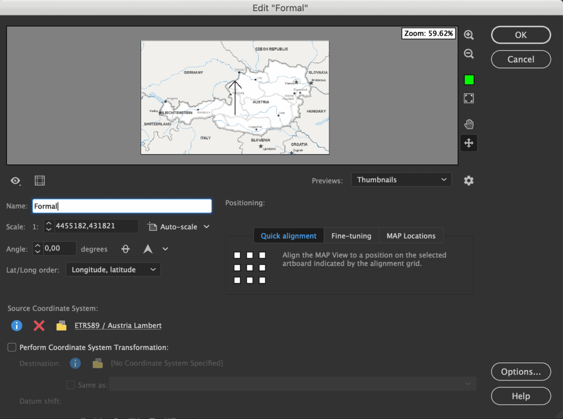
Task: Select the hand pan tool
Action: (469, 124)
